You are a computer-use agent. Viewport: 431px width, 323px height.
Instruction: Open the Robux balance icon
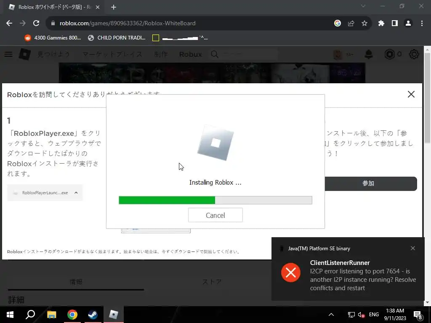[x=389, y=54]
